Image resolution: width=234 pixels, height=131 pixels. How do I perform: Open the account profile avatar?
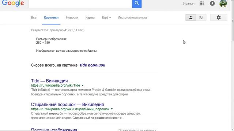point(223,3)
